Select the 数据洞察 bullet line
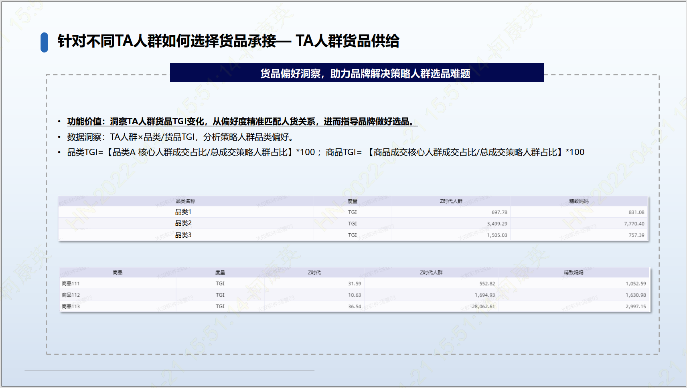This screenshot has height=388, width=687. click(182, 137)
